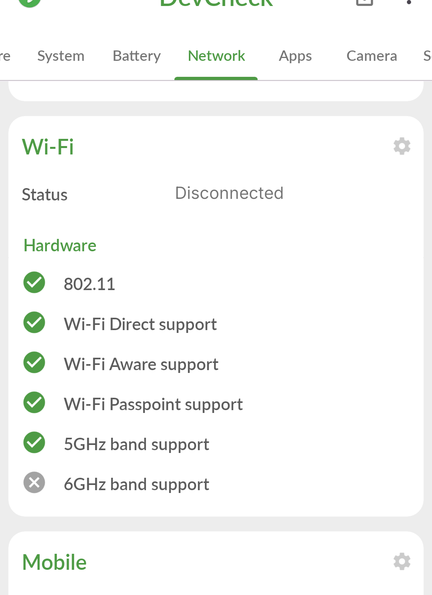Tap the Hardware section heading

point(60,246)
